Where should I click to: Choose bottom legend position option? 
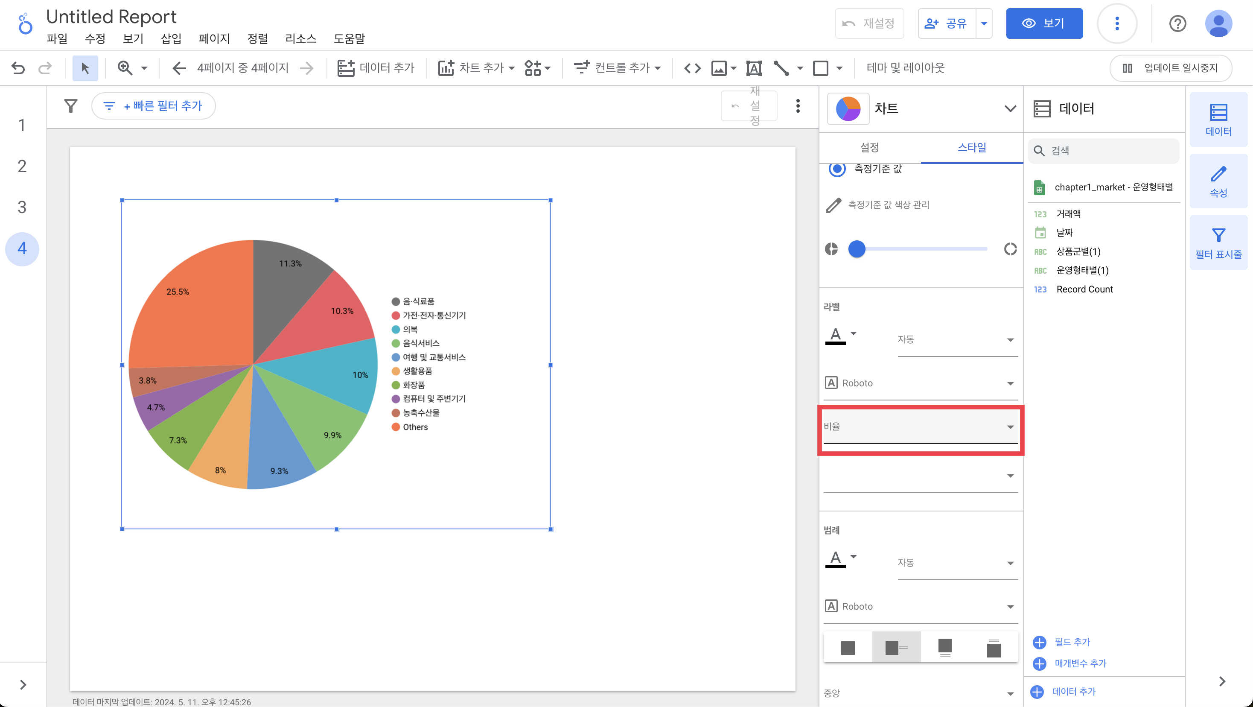point(944,647)
